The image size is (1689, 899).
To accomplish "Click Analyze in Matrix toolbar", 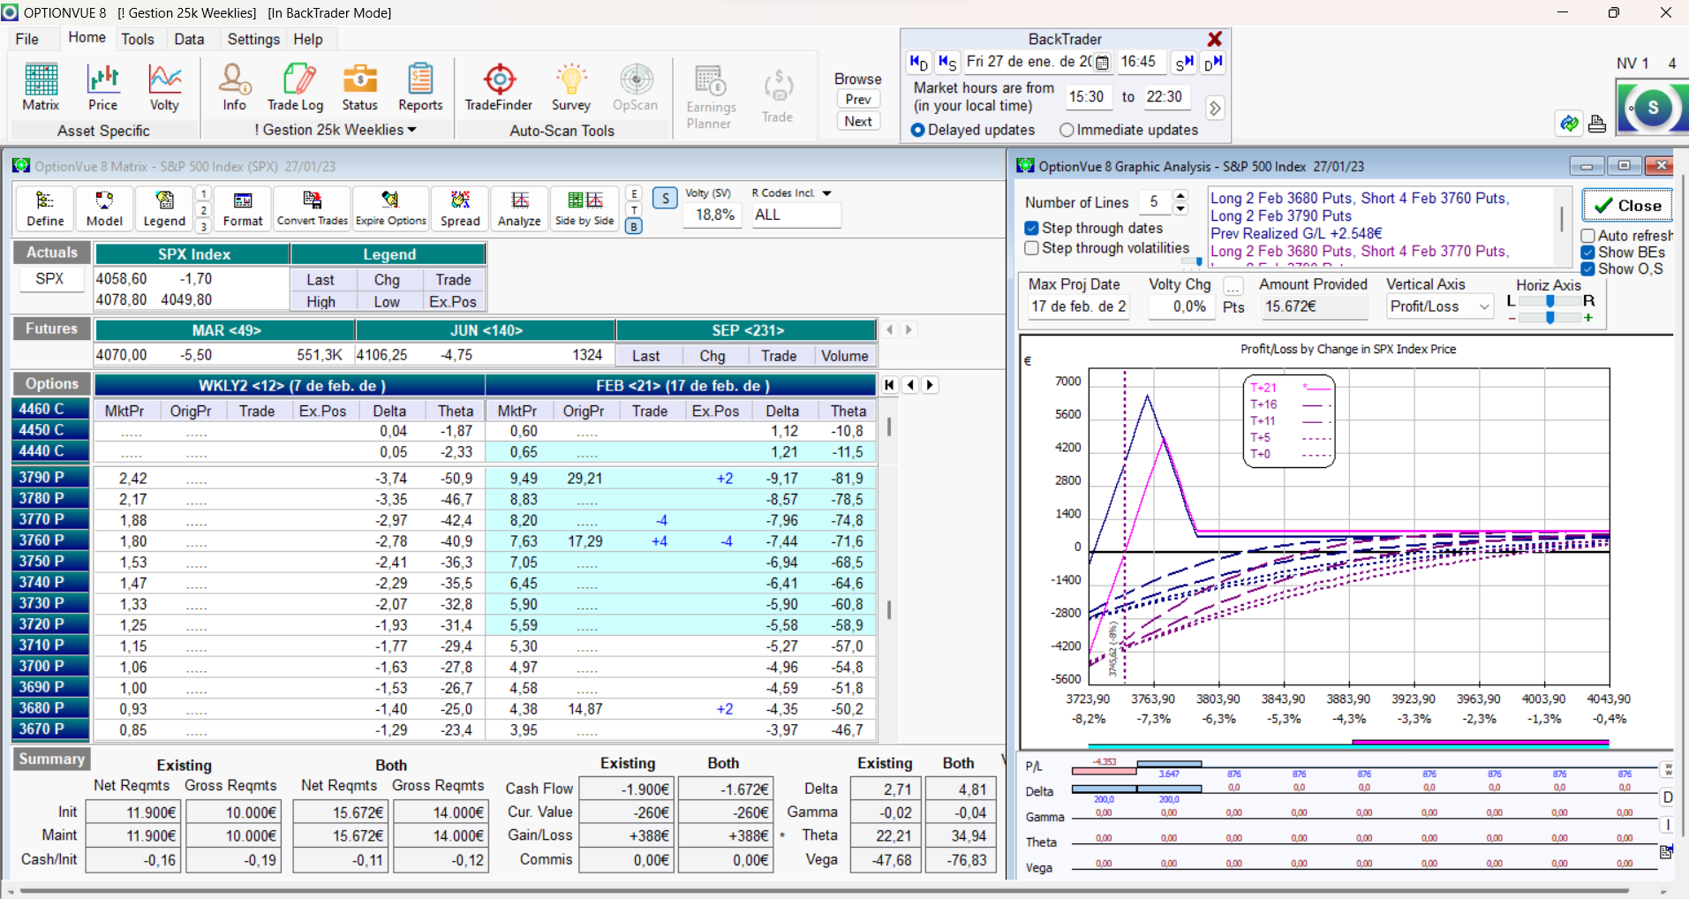I will (x=519, y=209).
